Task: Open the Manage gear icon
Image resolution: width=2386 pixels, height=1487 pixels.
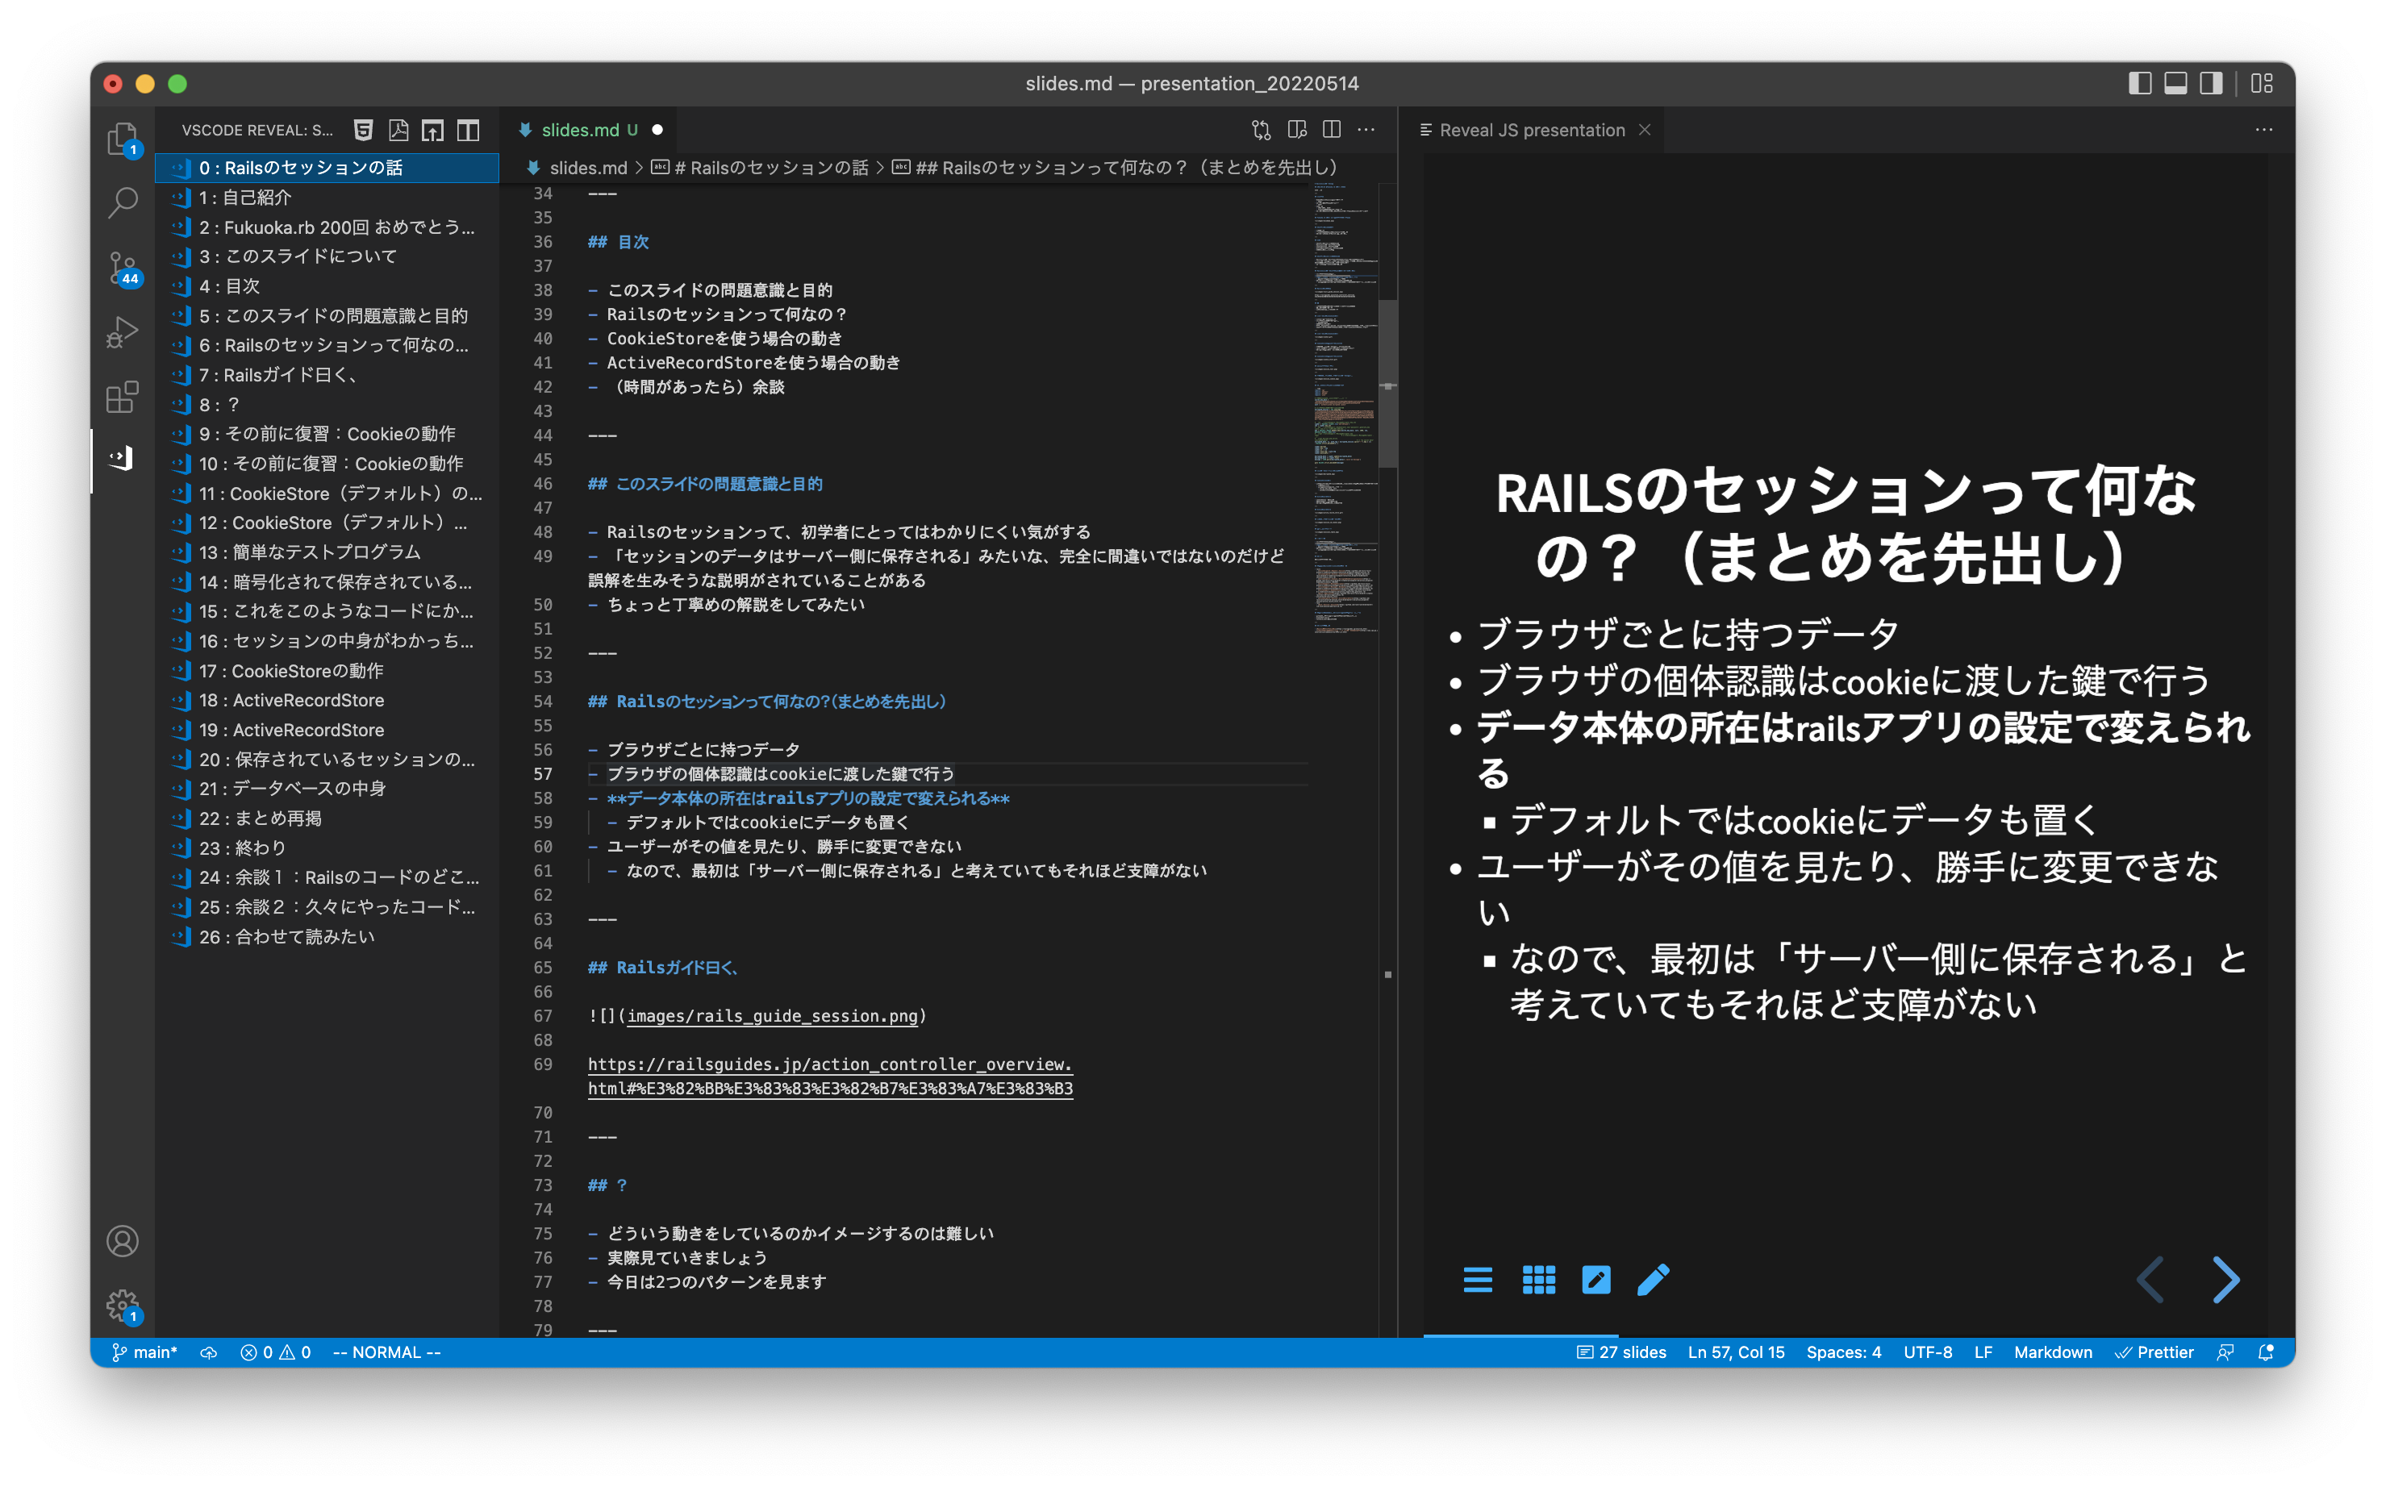Action: 122,1305
